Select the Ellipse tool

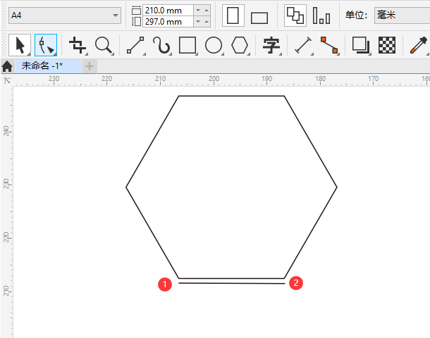[x=214, y=46]
